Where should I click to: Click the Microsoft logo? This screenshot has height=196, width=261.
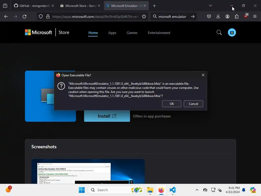(x=38, y=32)
